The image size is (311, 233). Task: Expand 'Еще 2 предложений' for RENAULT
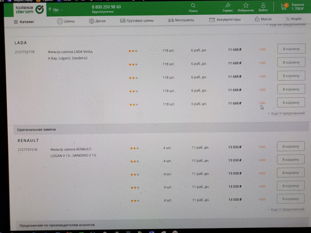[286, 209]
